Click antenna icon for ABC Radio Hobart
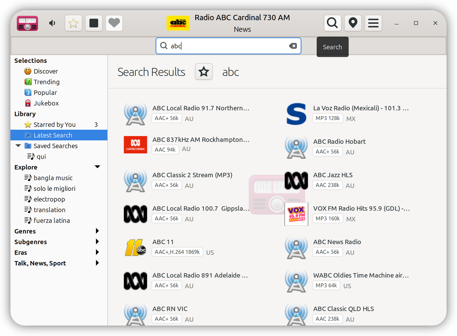This screenshot has height=336, width=457. pos(296,147)
